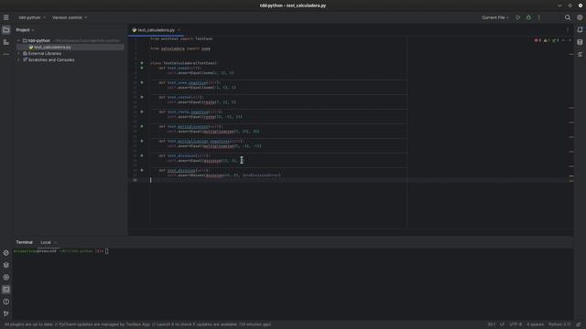This screenshot has height=329, width=586.
Task: Open the Problems tool window
Action: click(6, 302)
